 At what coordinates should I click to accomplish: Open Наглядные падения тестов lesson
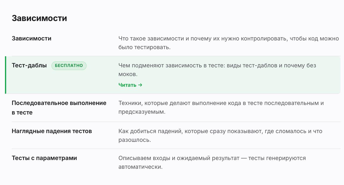52,131
